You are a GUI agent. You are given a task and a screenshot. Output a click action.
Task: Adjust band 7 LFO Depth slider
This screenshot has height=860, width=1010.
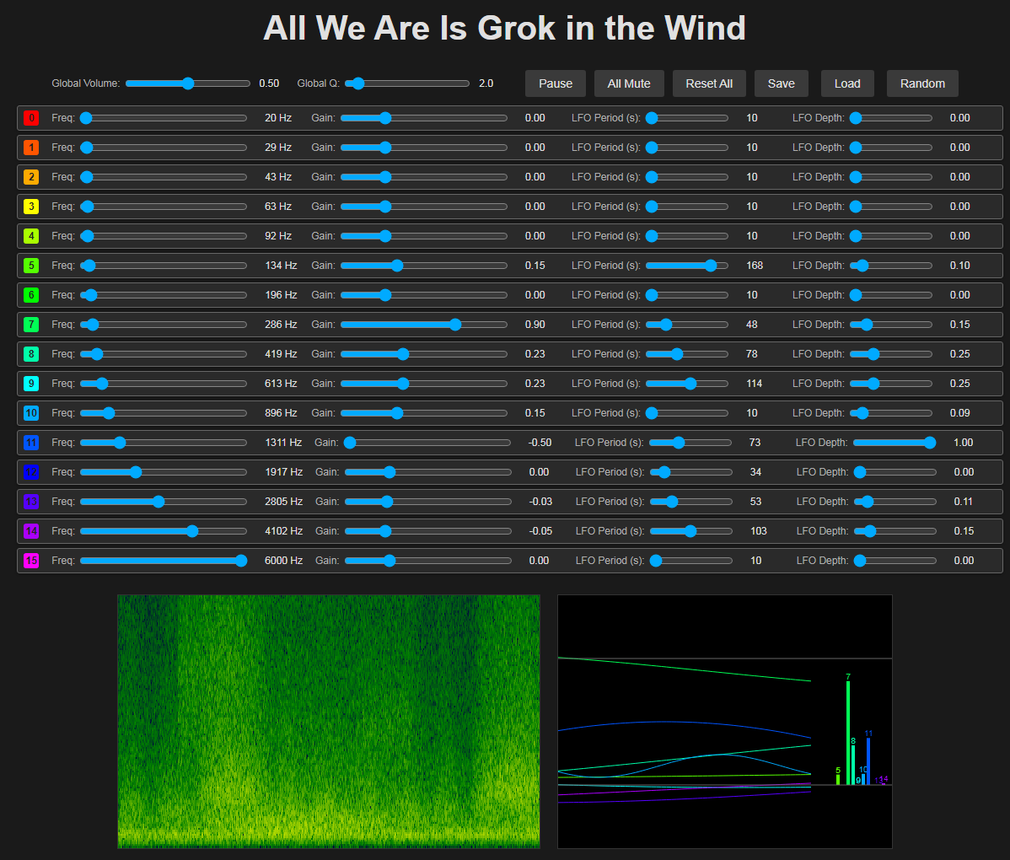(891, 325)
